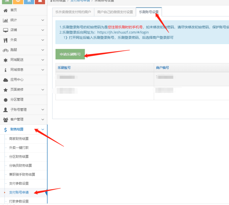This screenshot has width=229, height=205.
Task: Expand the 统计 menu chevron
Action: (x=43, y=20)
